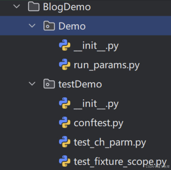
Task: Select run_params.py in the tree
Action: [x=107, y=66]
